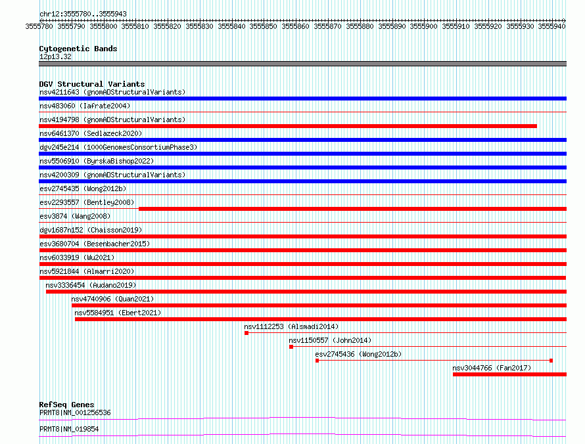Click the gray 12p13.32 cytoband bar

(302, 64)
